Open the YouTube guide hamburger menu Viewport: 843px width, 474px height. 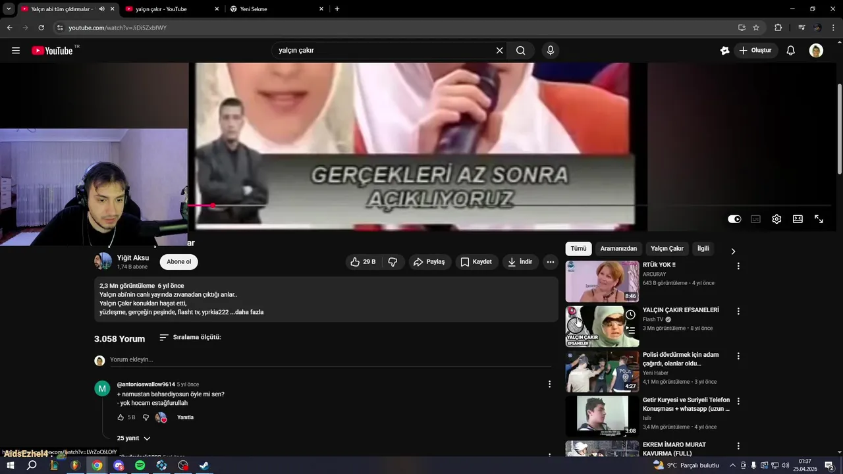(x=16, y=51)
